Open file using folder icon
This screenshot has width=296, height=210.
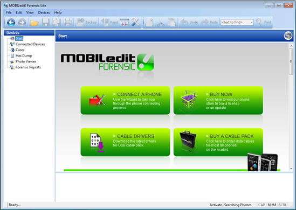point(35,23)
